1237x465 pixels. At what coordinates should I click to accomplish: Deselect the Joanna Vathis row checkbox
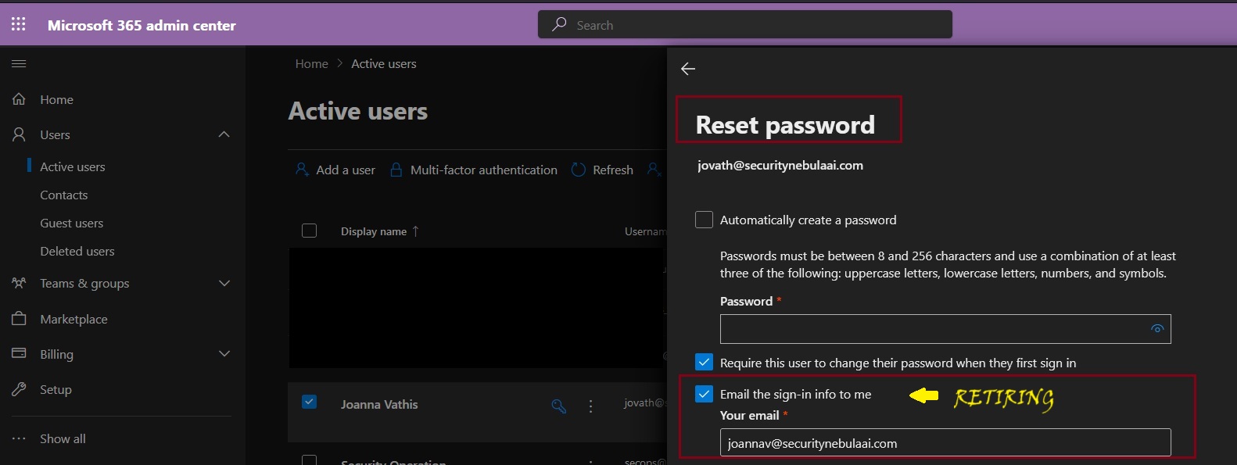(x=309, y=402)
